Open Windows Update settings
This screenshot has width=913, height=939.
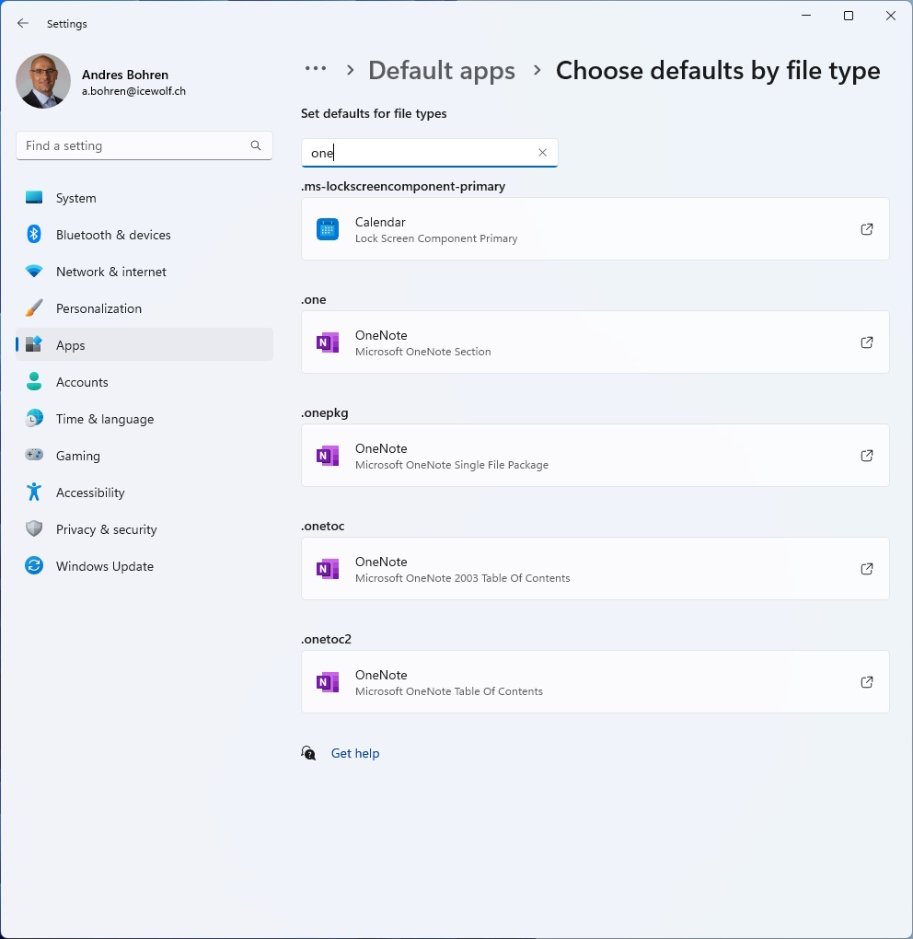tap(144, 566)
